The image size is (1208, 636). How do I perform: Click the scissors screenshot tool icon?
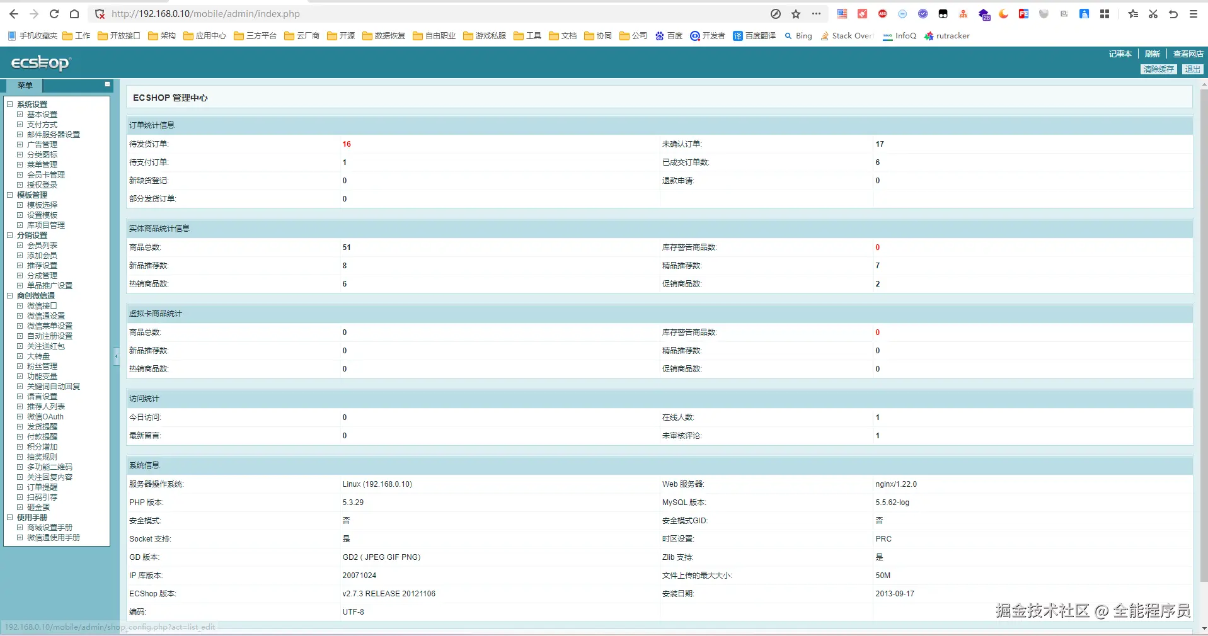(x=1153, y=14)
